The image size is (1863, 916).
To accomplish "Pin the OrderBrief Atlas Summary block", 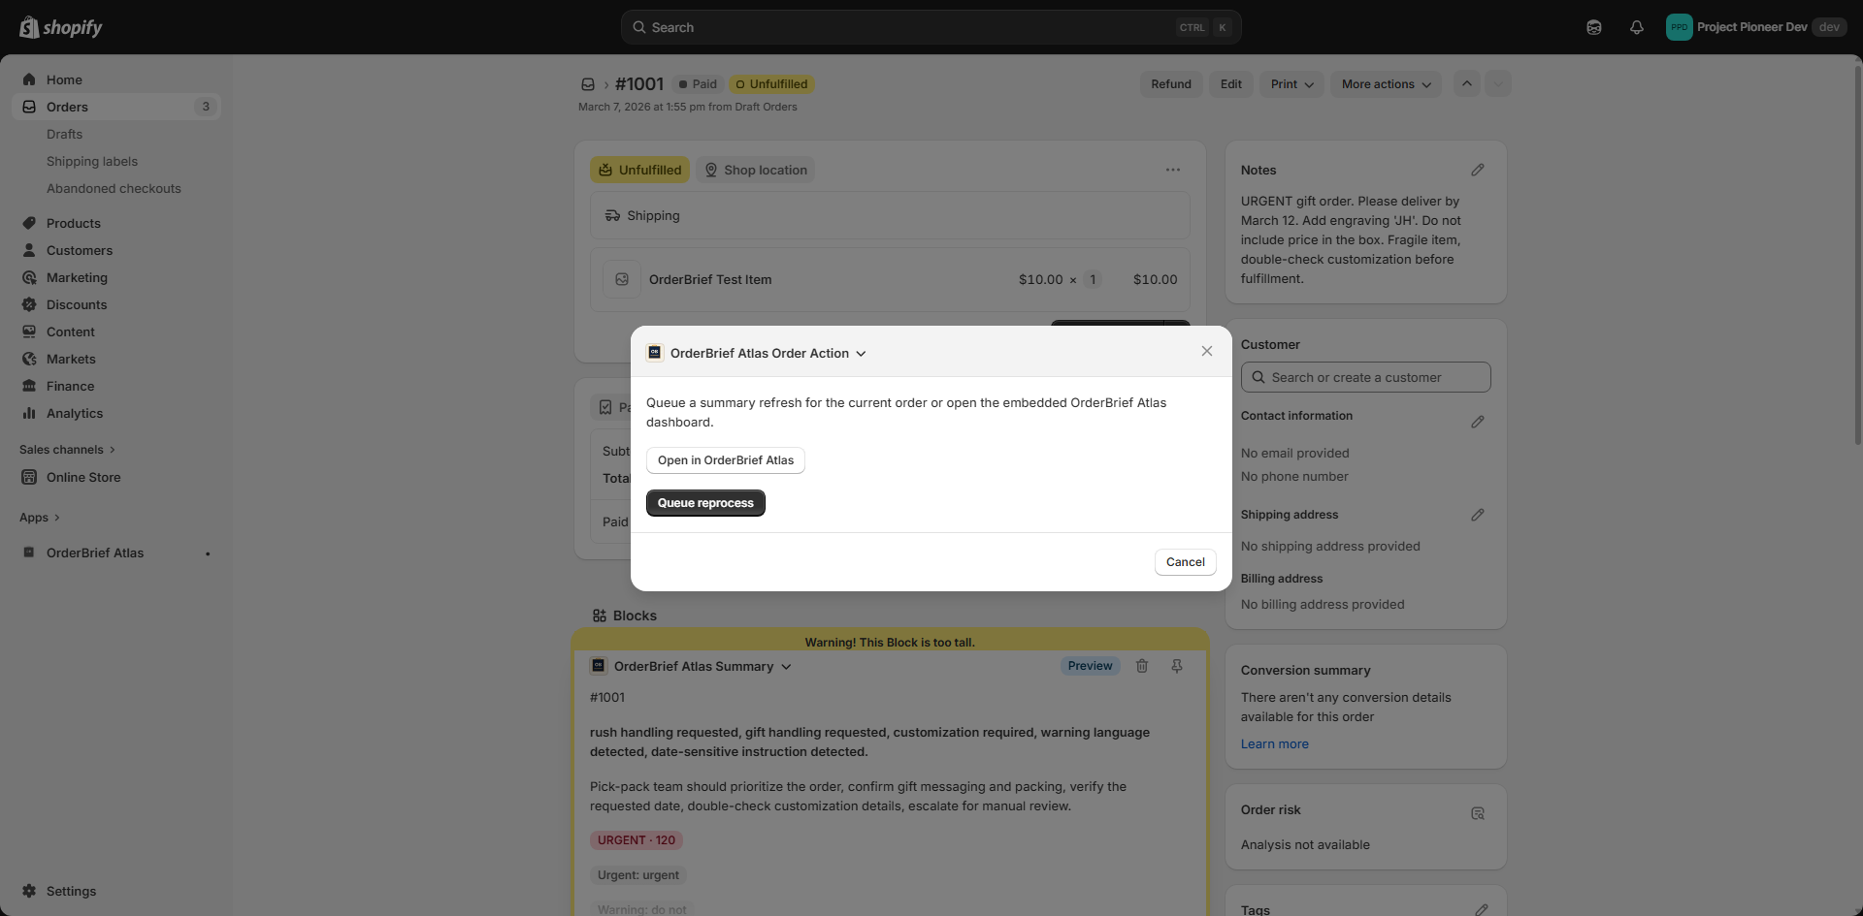I will pyautogui.click(x=1177, y=666).
